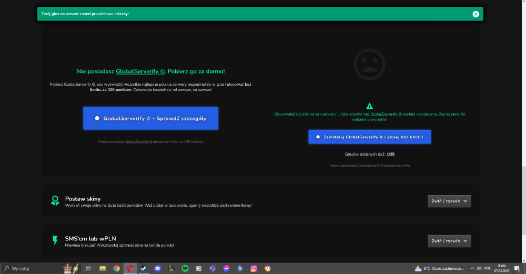Click the Postaw skiny heading
Image resolution: width=526 pixels, height=274 pixels.
pyautogui.click(x=83, y=199)
